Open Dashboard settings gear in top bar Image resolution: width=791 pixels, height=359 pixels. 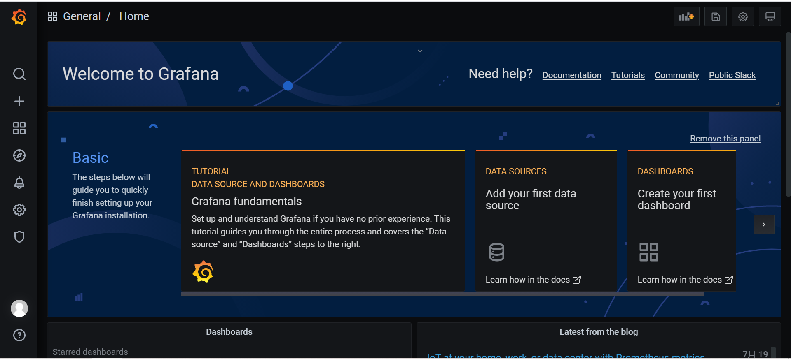(743, 16)
